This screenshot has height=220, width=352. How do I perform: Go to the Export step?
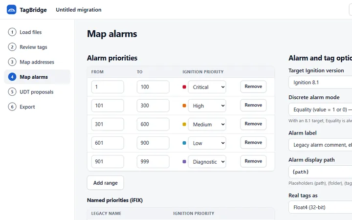click(x=37, y=107)
